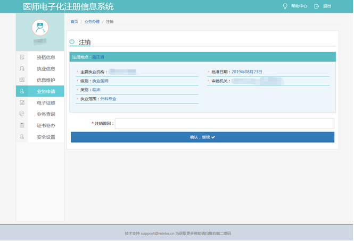The width and height of the screenshot is (354, 241).
Task: Open the 电子证照 menu item
Action: [x=46, y=103]
